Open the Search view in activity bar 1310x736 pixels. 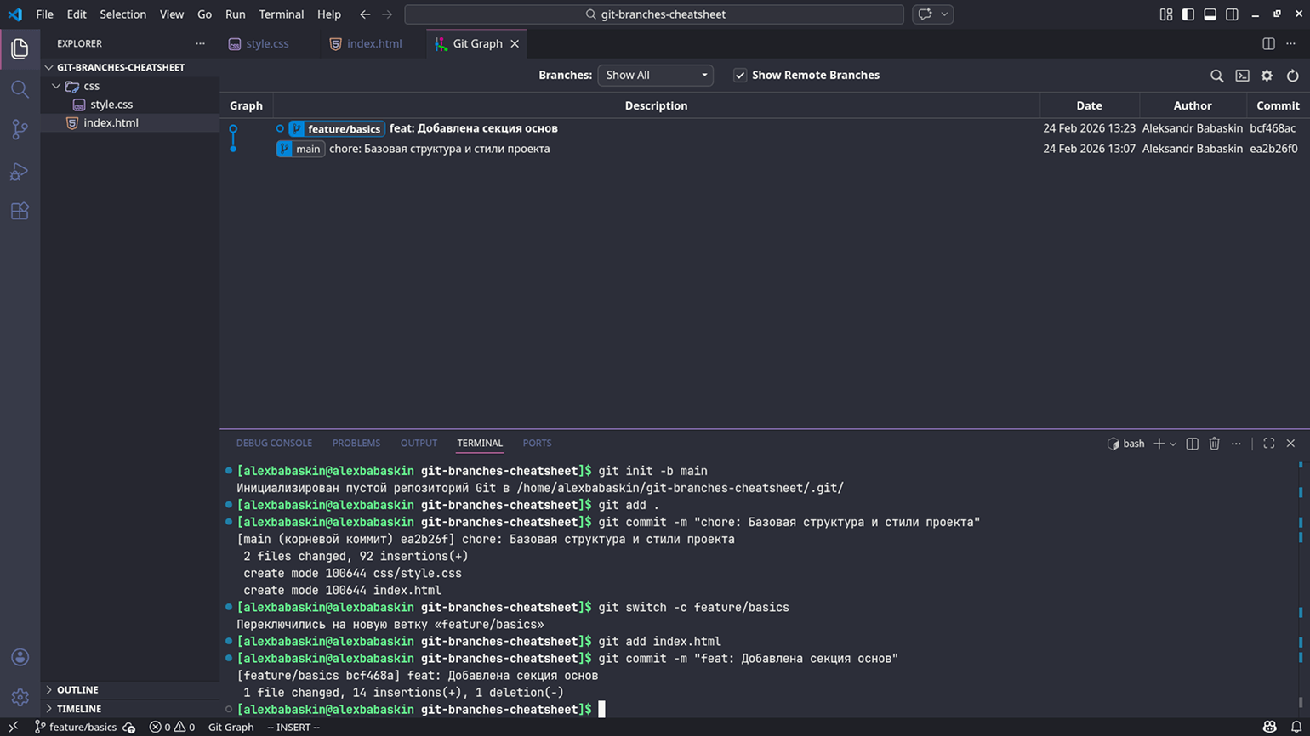point(20,89)
